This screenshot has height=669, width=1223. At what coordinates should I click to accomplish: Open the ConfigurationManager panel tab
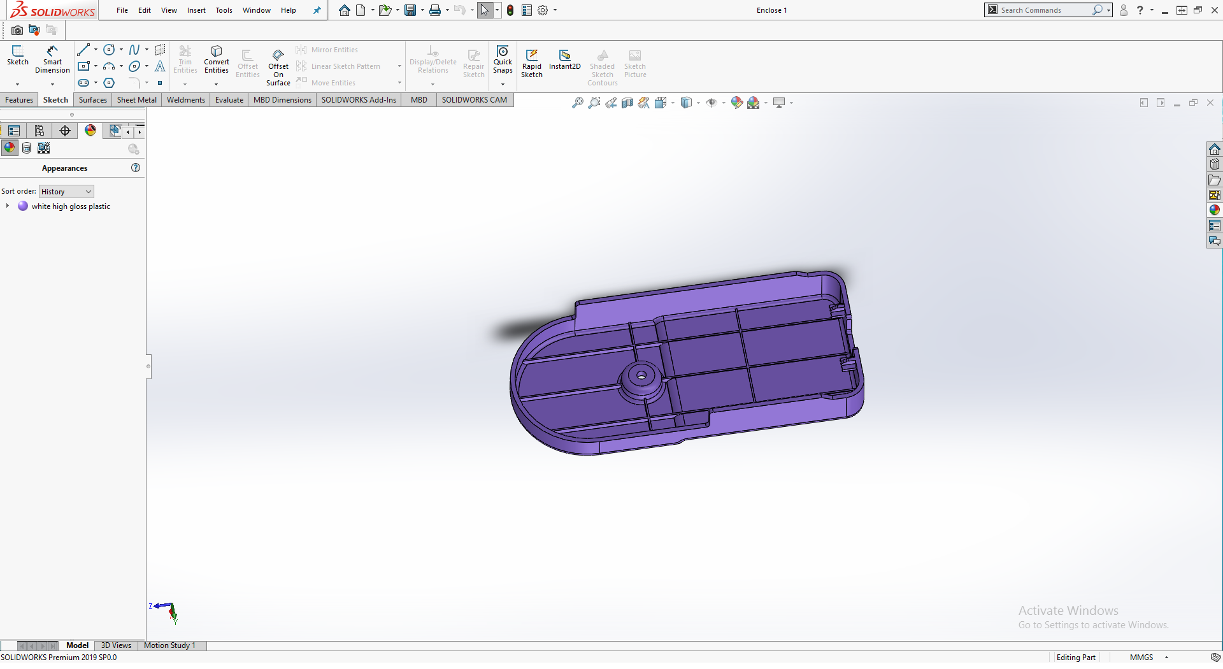[x=65, y=131]
